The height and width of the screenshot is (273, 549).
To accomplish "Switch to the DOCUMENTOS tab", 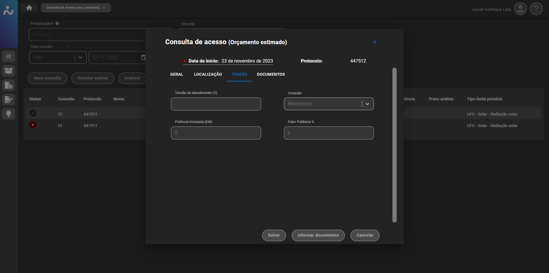I will [271, 74].
